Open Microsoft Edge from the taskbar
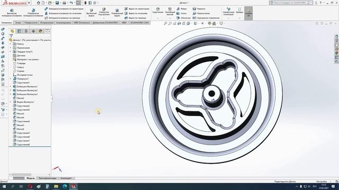The height and width of the screenshot is (190, 339). pyautogui.click(x=65, y=186)
